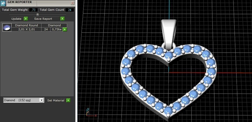Click the 0,73tw weight cell
This screenshot has height=122, width=252.
coord(57,30)
